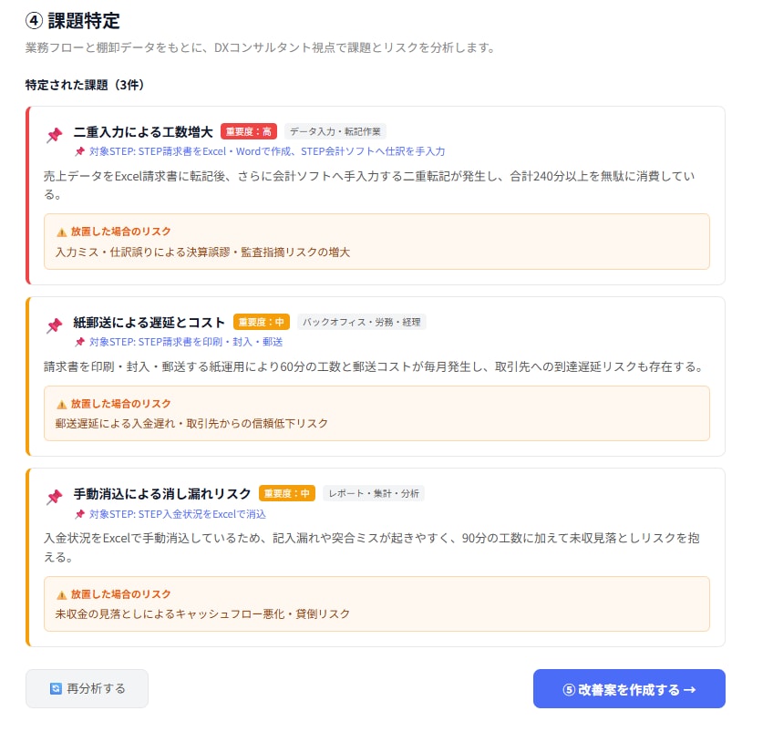Click ⑤改善案を作成する button

(629, 689)
